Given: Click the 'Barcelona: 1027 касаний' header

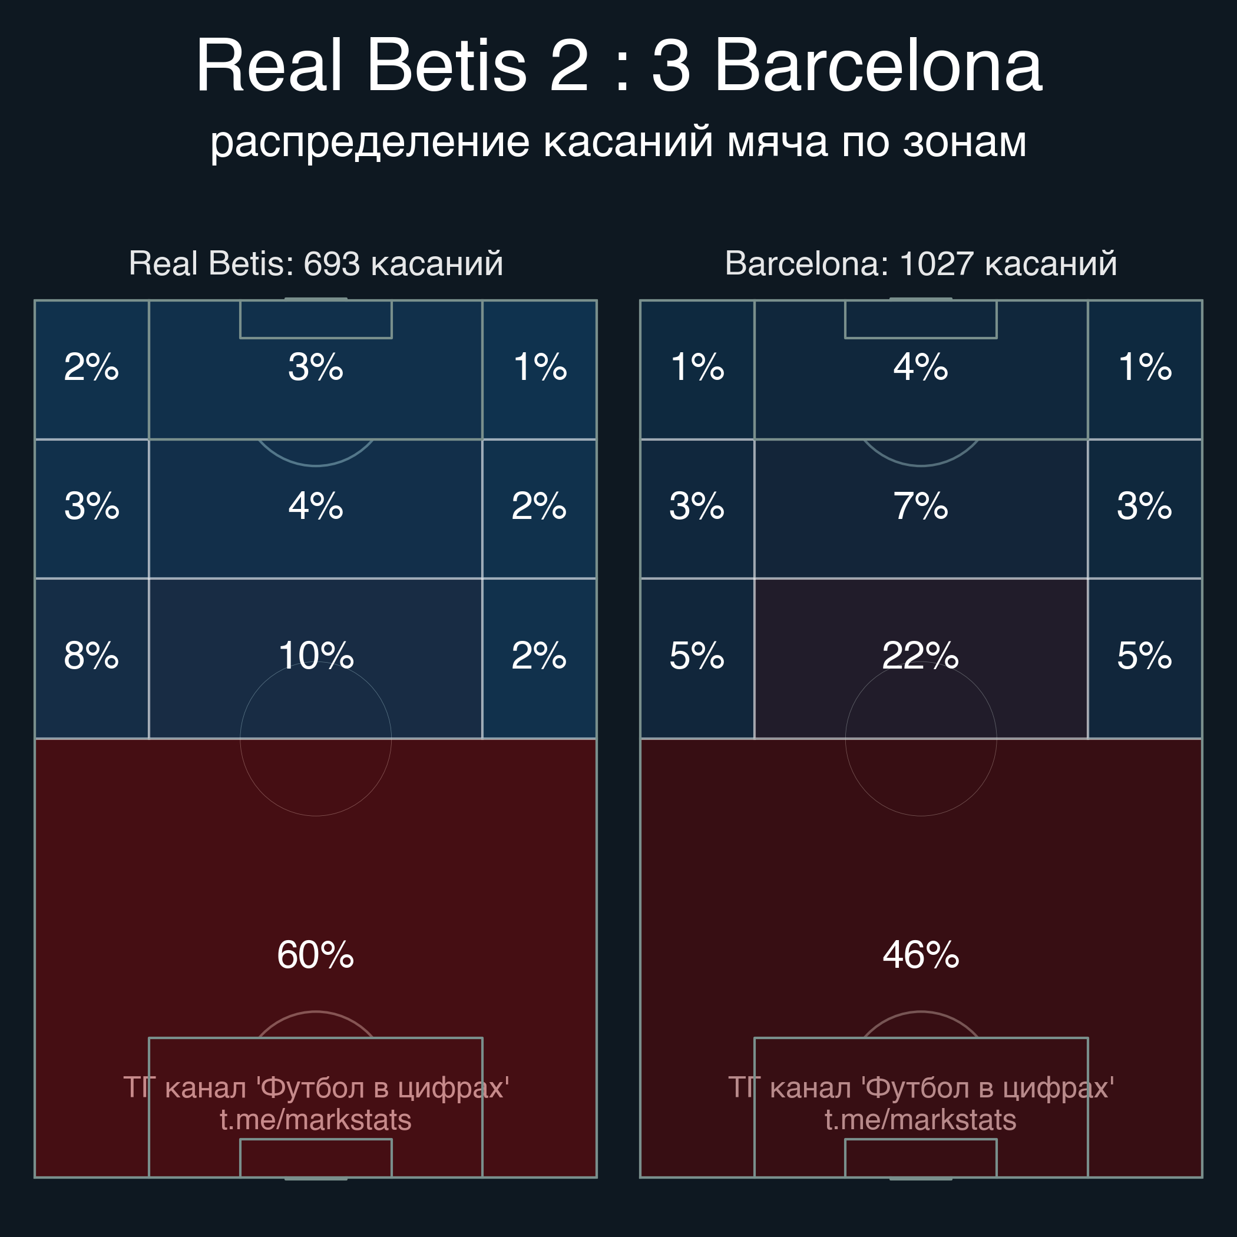Looking at the screenshot, I should [921, 263].
